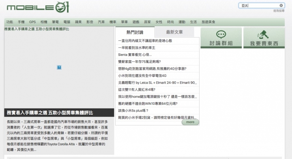This screenshot has height=159, width=292.
Task: Open thread 一直佔用內線又不讓超車的是啥心態
Action: point(145,41)
